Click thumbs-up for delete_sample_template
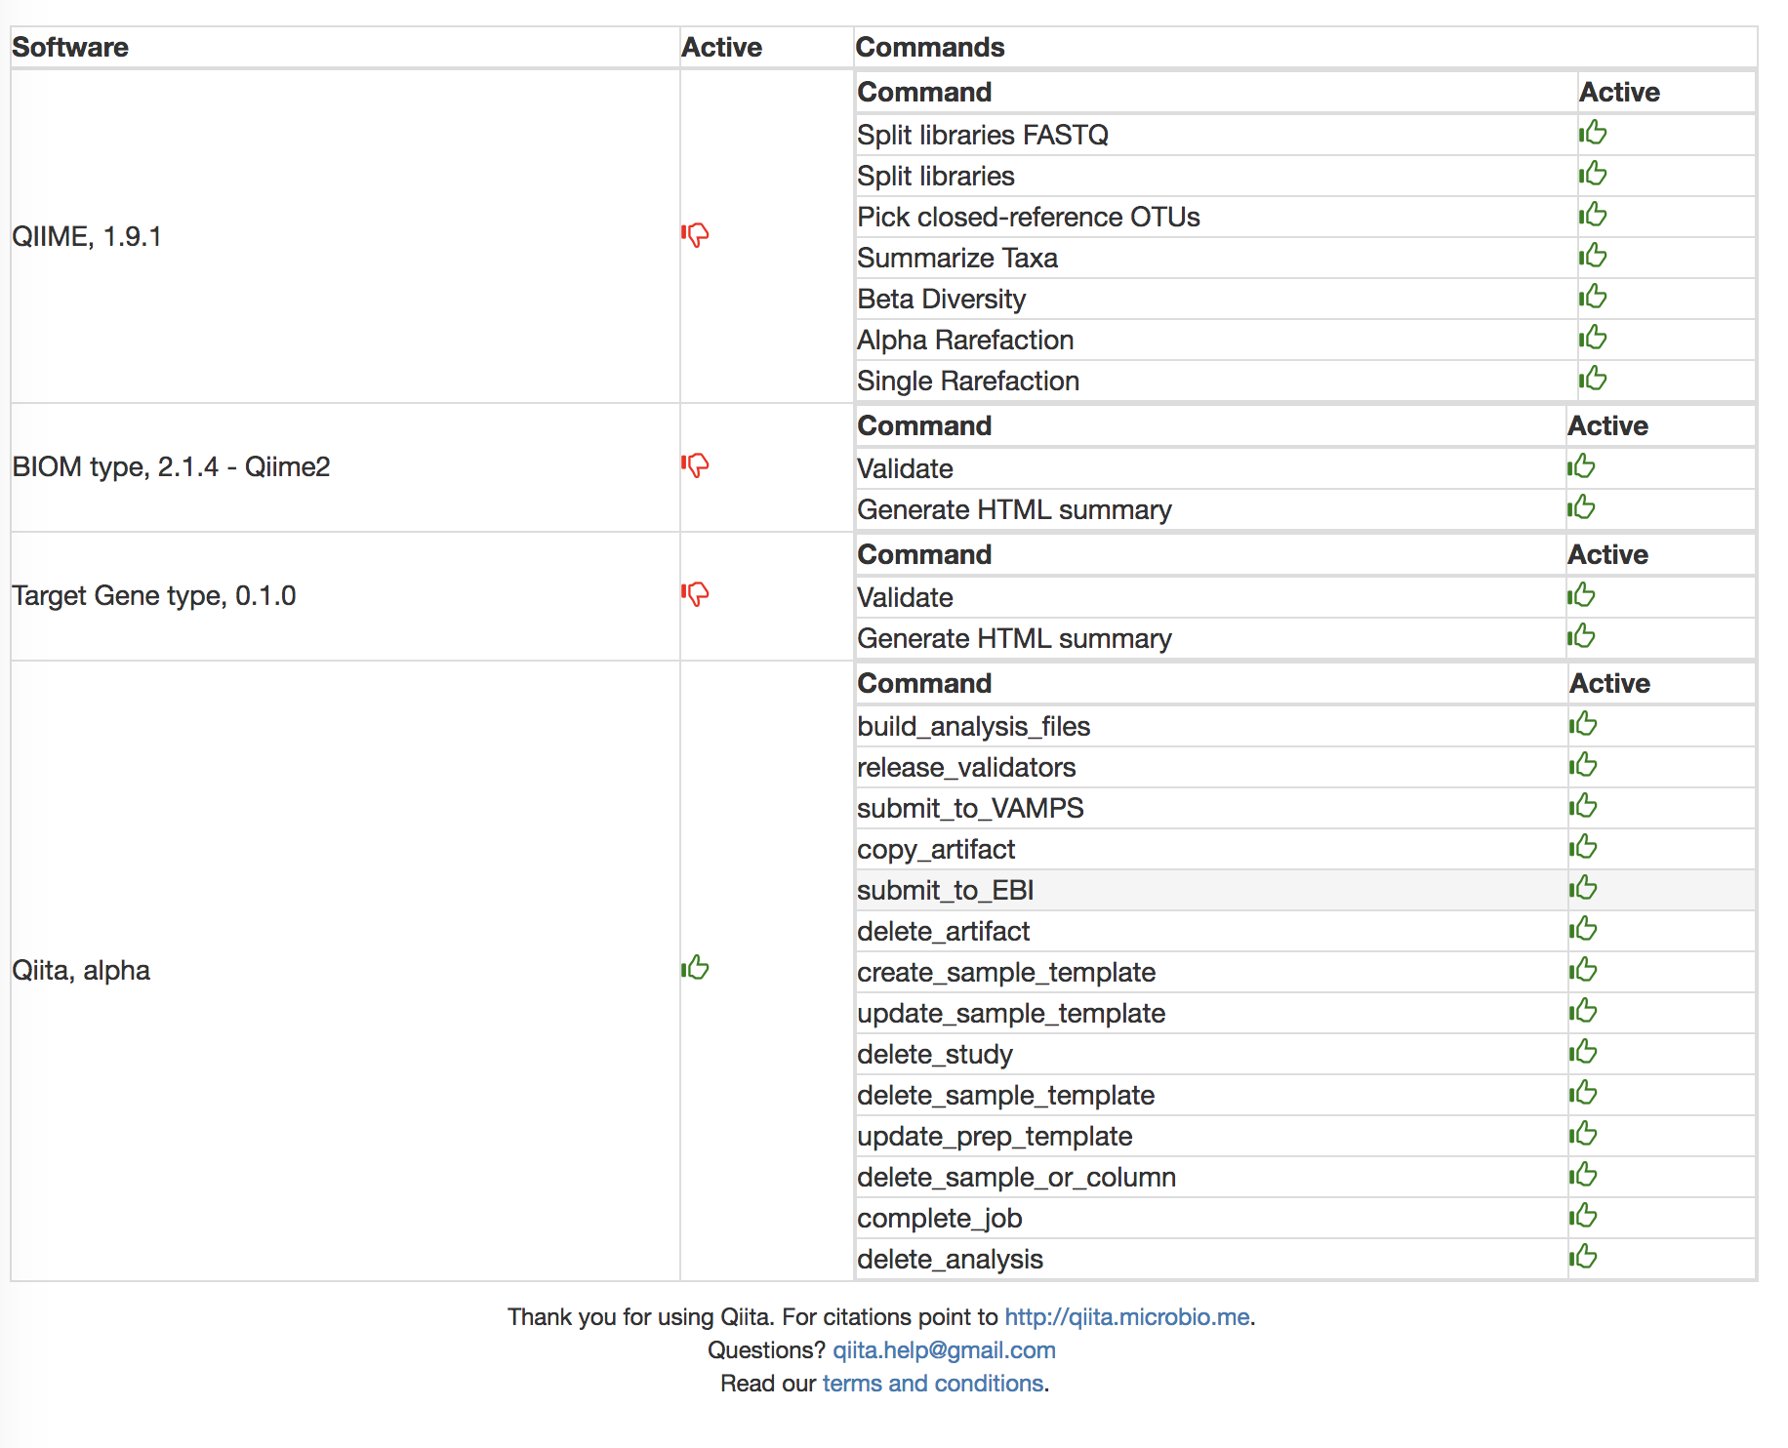The width and height of the screenshot is (1788, 1448). [1583, 1092]
